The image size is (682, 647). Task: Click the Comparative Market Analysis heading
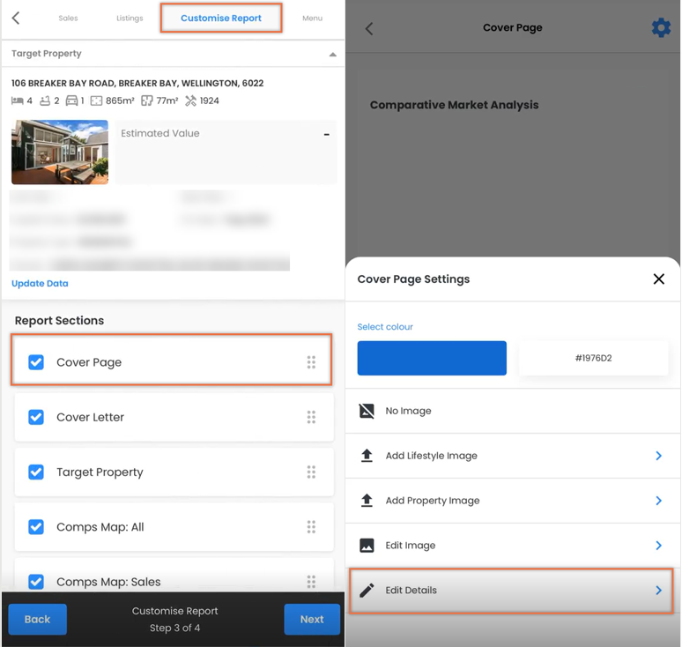click(454, 105)
